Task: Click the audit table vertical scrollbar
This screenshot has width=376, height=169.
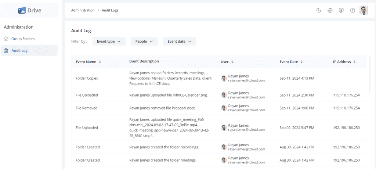Action: 369,74
